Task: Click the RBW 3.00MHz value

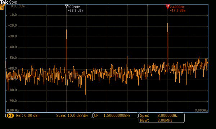Action: [165, 120]
